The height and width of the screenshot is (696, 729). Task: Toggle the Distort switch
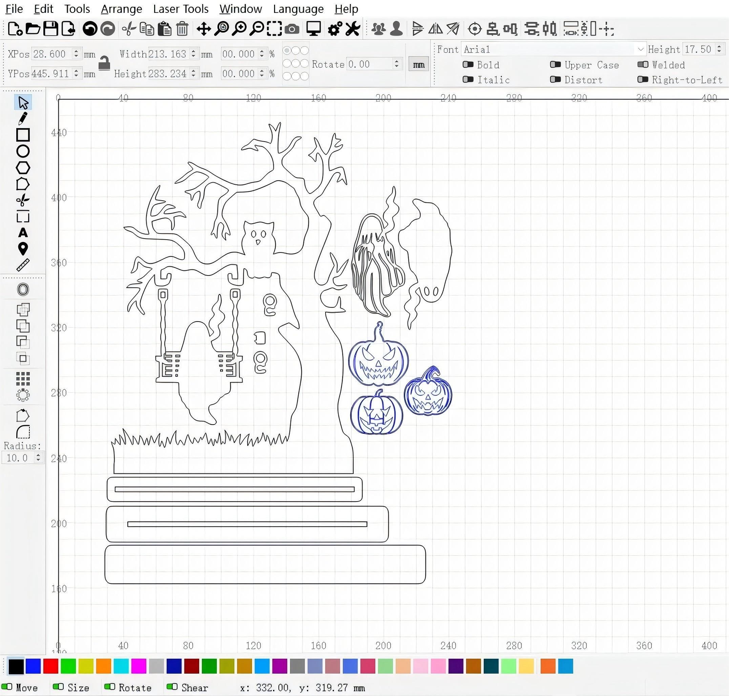555,79
